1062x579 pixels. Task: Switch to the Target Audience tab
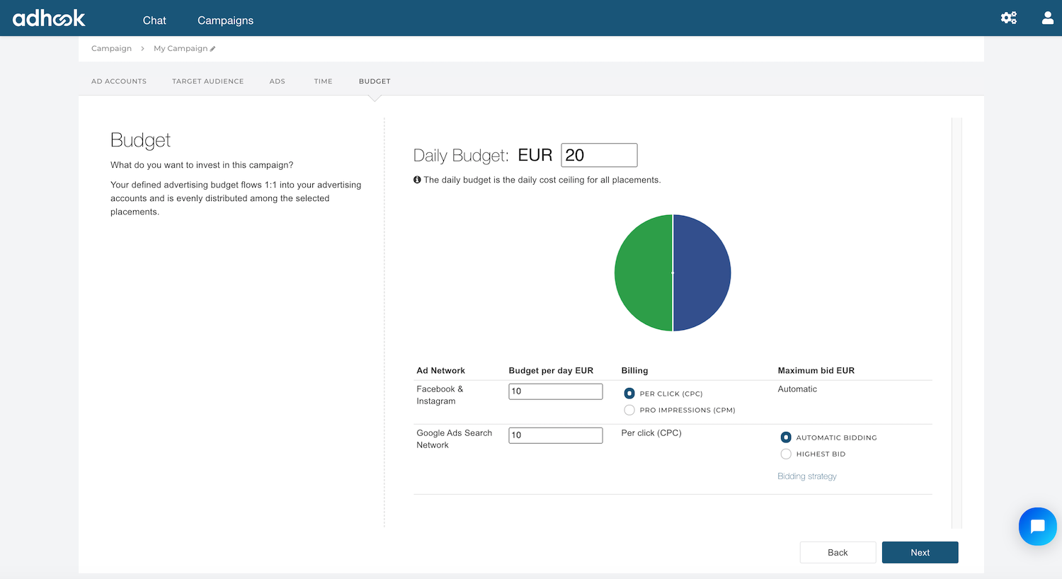tap(207, 81)
